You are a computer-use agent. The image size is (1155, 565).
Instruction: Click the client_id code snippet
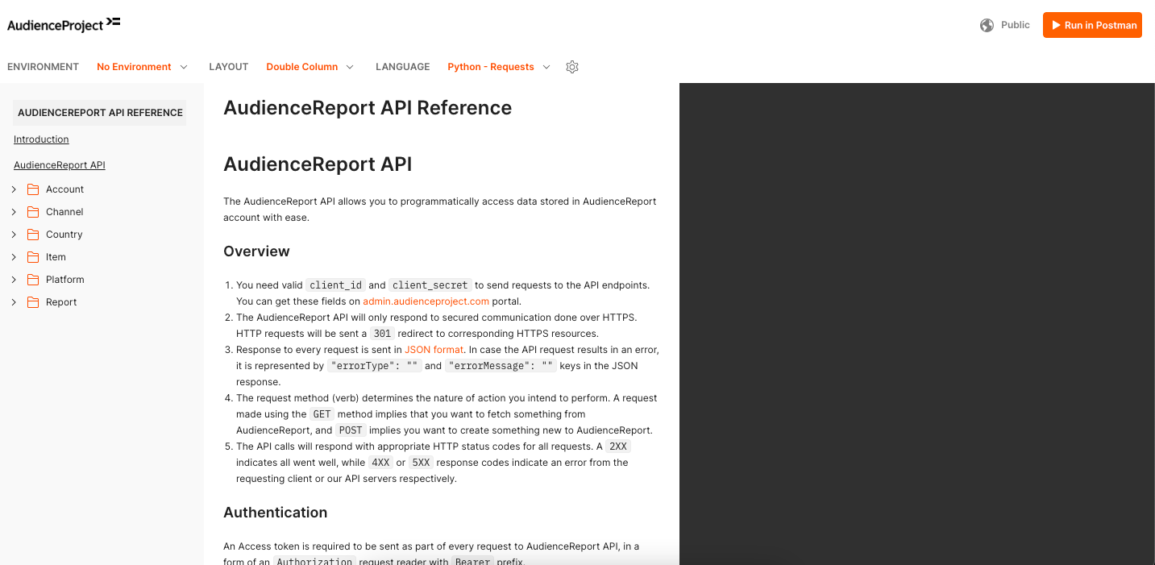tap(335, 285)
